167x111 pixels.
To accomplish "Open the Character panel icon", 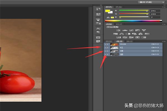I will (x=98, y=28).
